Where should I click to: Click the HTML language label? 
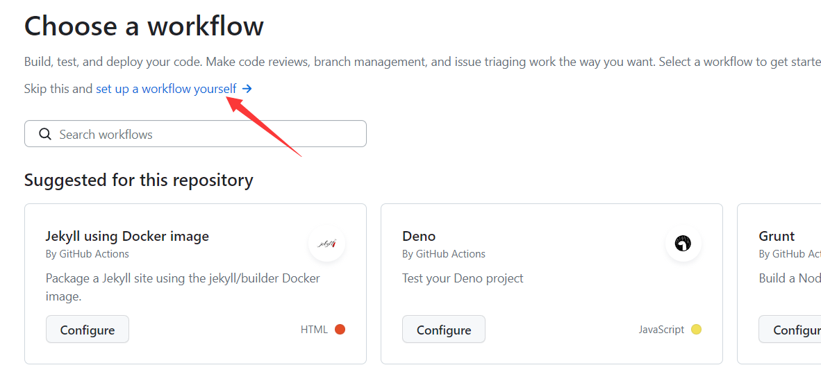(x=314, y=330)
